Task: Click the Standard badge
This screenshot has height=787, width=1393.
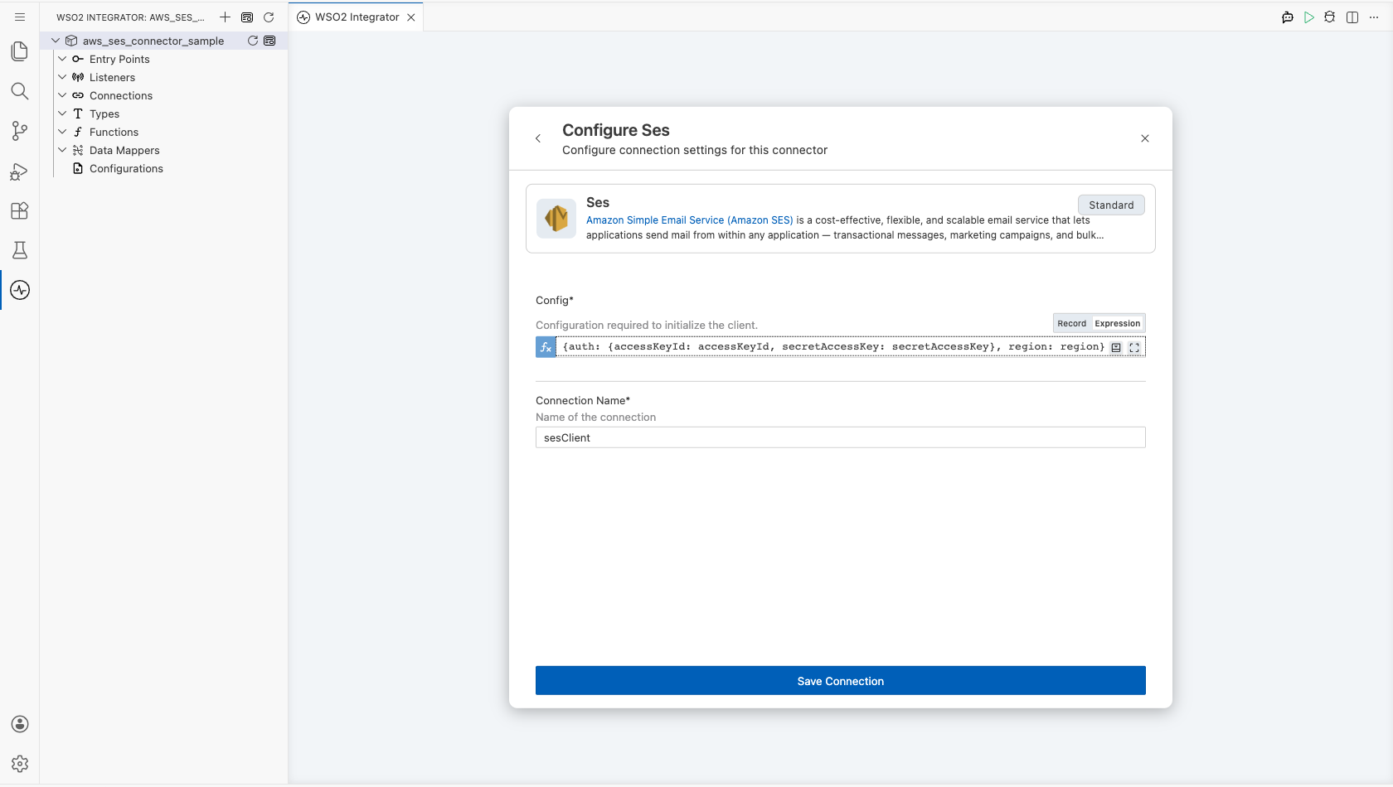Action: 1111,205
